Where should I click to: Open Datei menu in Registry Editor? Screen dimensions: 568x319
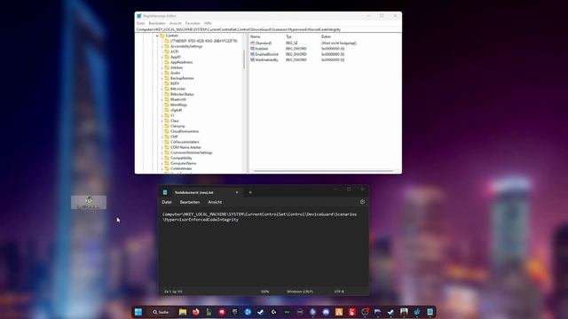(140, 23)
